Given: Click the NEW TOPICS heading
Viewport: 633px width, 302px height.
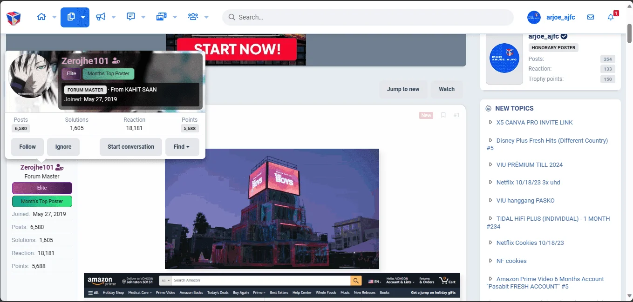Looking at the screenshot, I should point(514,108).
